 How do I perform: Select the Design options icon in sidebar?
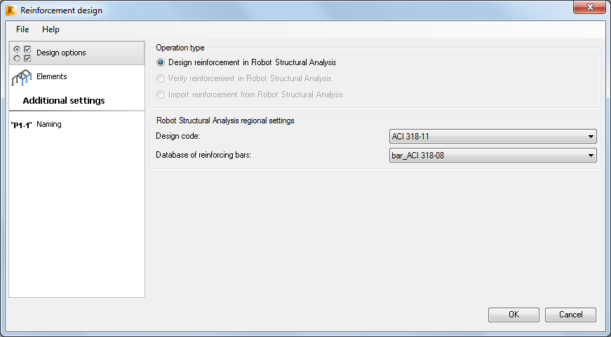tap(22, 54)
